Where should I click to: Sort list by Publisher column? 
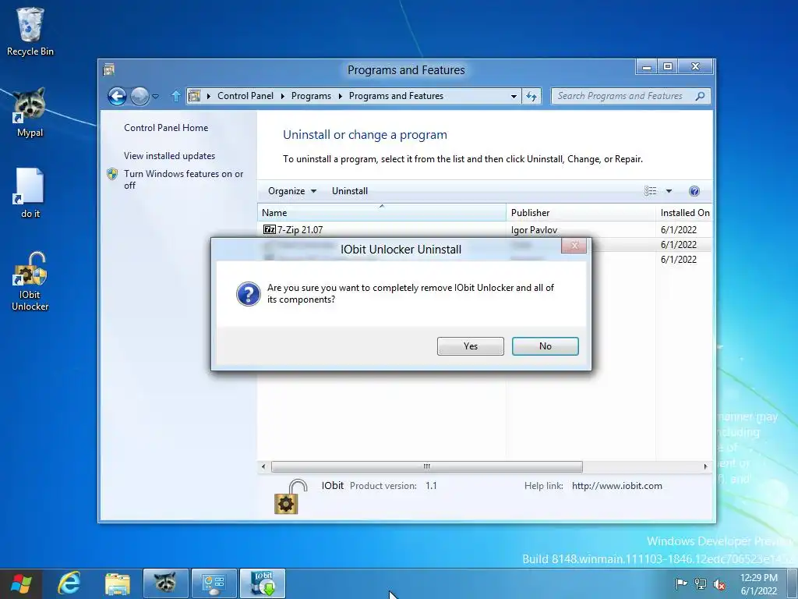coord(581,212)
